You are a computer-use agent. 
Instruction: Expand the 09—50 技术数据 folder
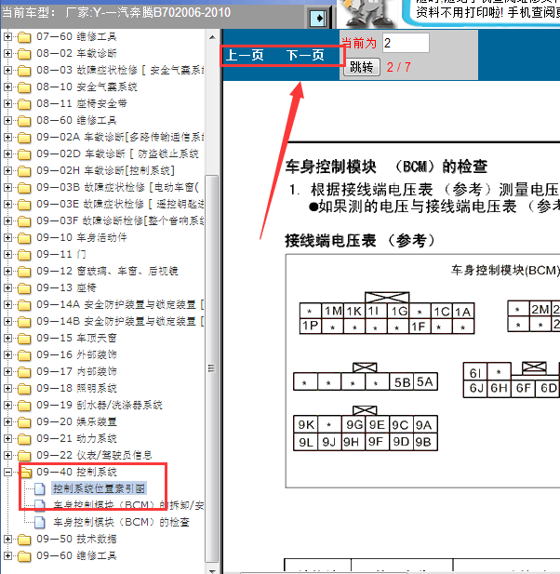(7, 540)
